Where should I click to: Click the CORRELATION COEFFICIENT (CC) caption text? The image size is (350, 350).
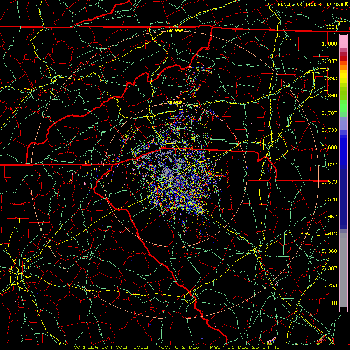[122, 347]
